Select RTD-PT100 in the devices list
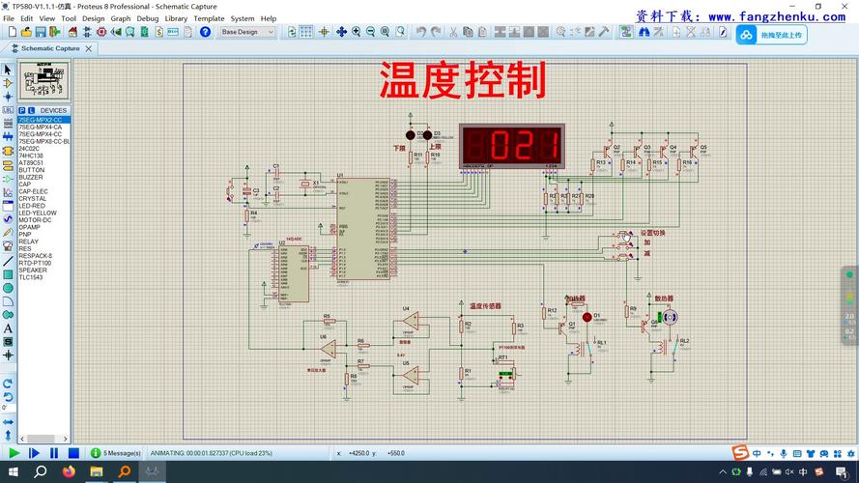The width and height of the screenshot is (859, 483). point(35,263)
